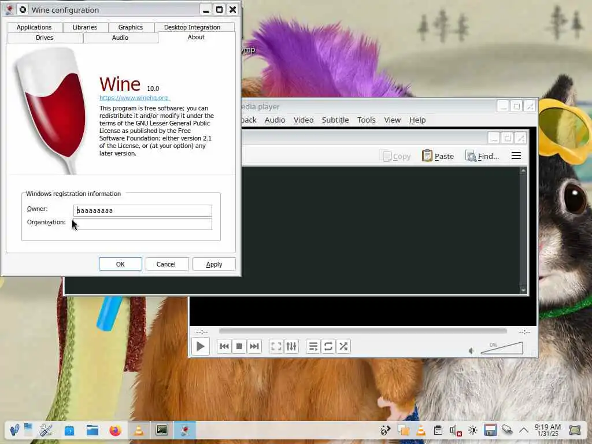Open the VLC Subtitle menu
Viewport: 592px width, 444px height.
coord(335,120)
